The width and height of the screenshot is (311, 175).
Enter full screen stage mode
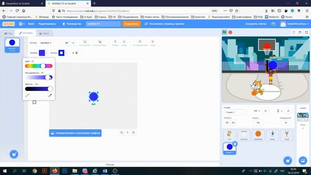306,32
